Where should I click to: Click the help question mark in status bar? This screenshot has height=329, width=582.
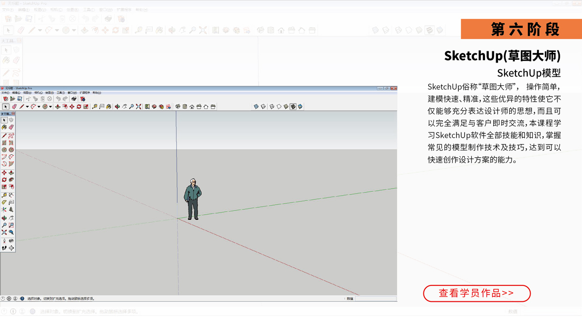tap(22, 298)
